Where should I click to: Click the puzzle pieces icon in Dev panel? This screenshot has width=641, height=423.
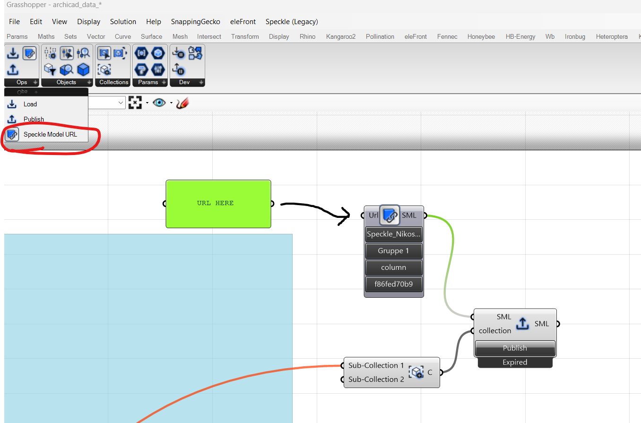195,52
